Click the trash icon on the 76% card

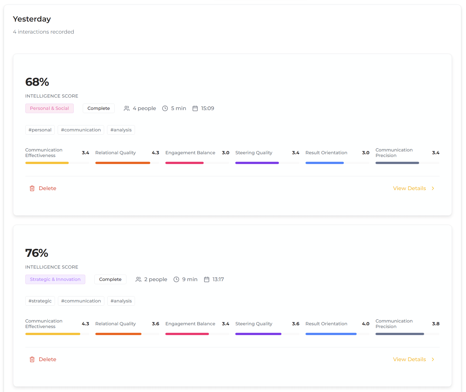point(32,359)
